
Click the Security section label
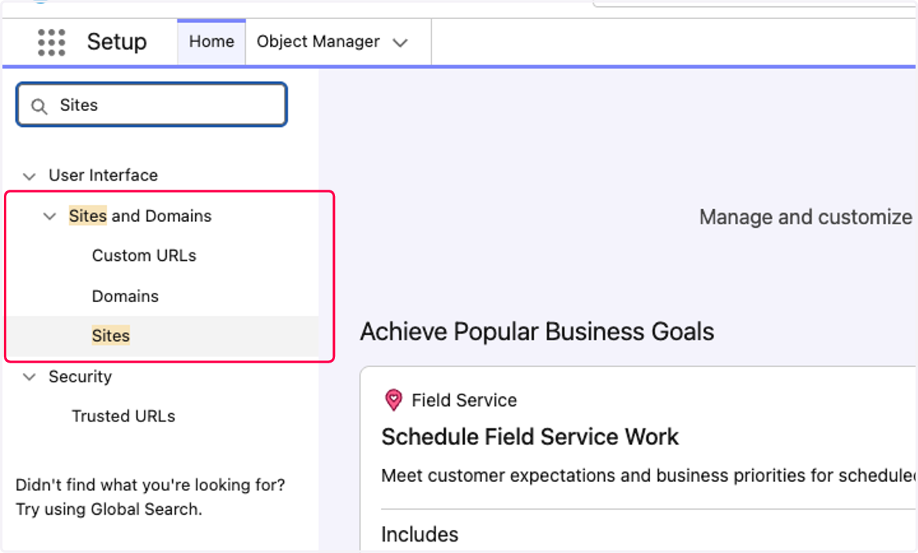(x=80, y=376)
